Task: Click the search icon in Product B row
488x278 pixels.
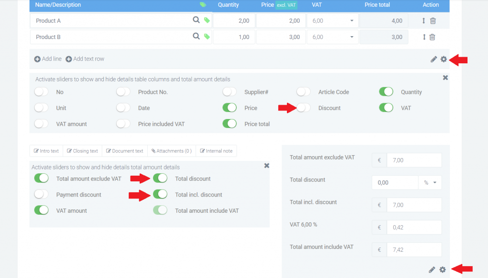Action: point(196,36)
